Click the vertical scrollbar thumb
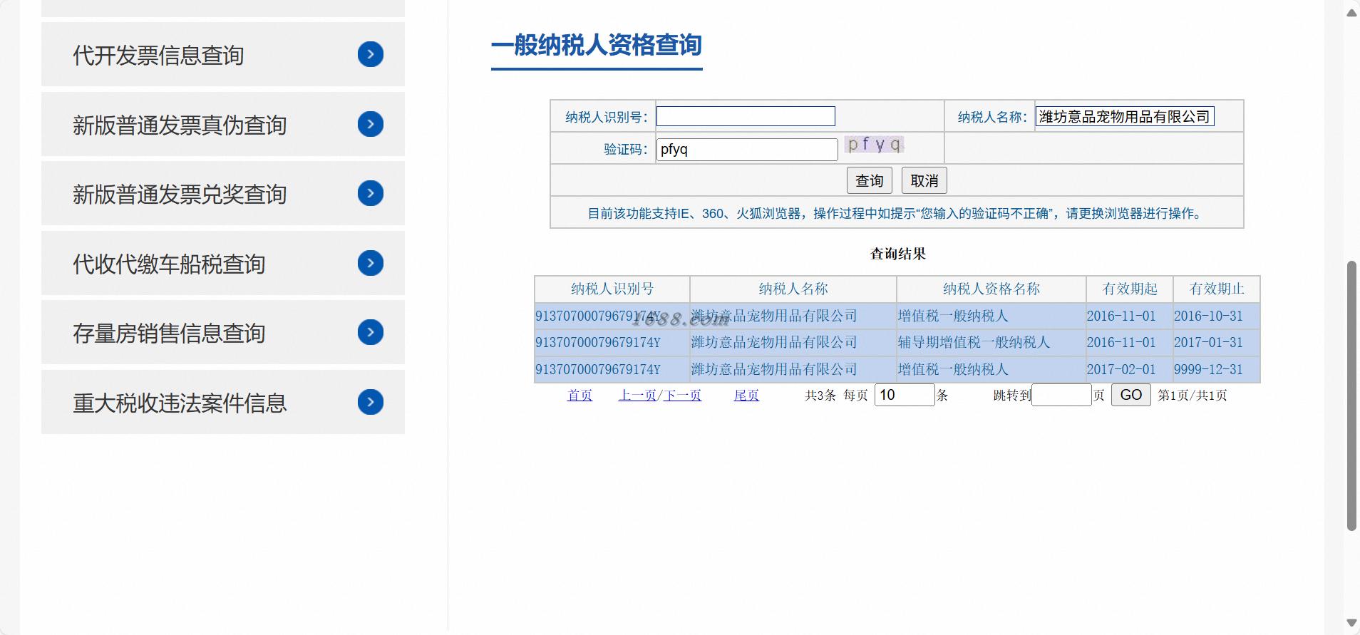 coord(1351,396)
